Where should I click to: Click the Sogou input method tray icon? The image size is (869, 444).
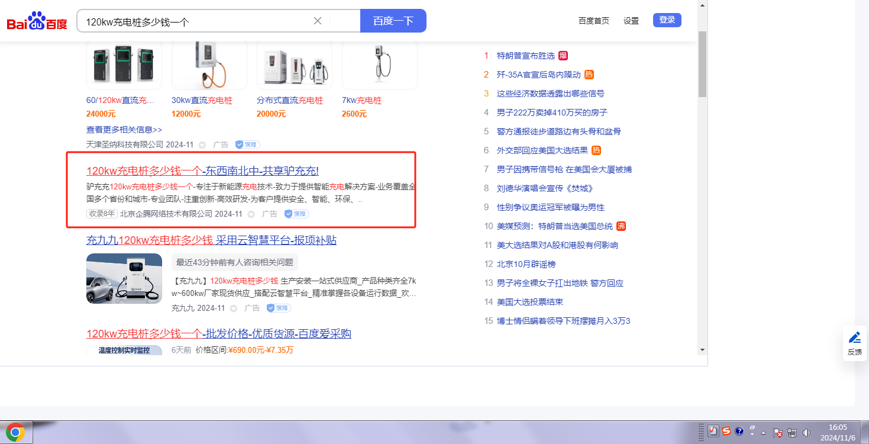726,432
